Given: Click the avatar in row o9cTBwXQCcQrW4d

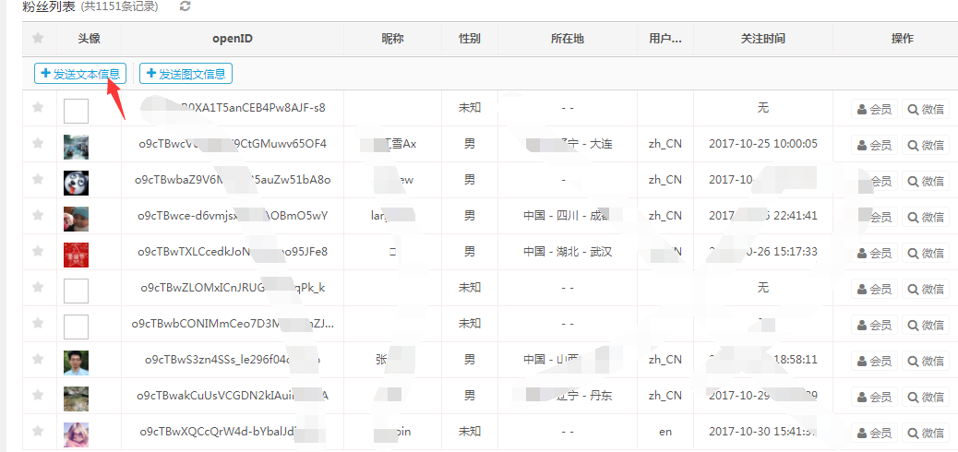Looking at the screenshot, I should pyautogui.click(x=77, y=434).
